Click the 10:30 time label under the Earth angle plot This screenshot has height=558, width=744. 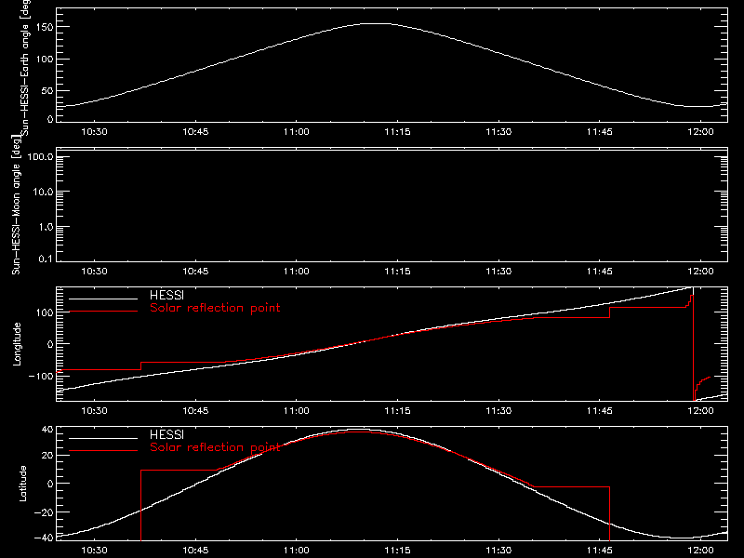coord(95,132)
